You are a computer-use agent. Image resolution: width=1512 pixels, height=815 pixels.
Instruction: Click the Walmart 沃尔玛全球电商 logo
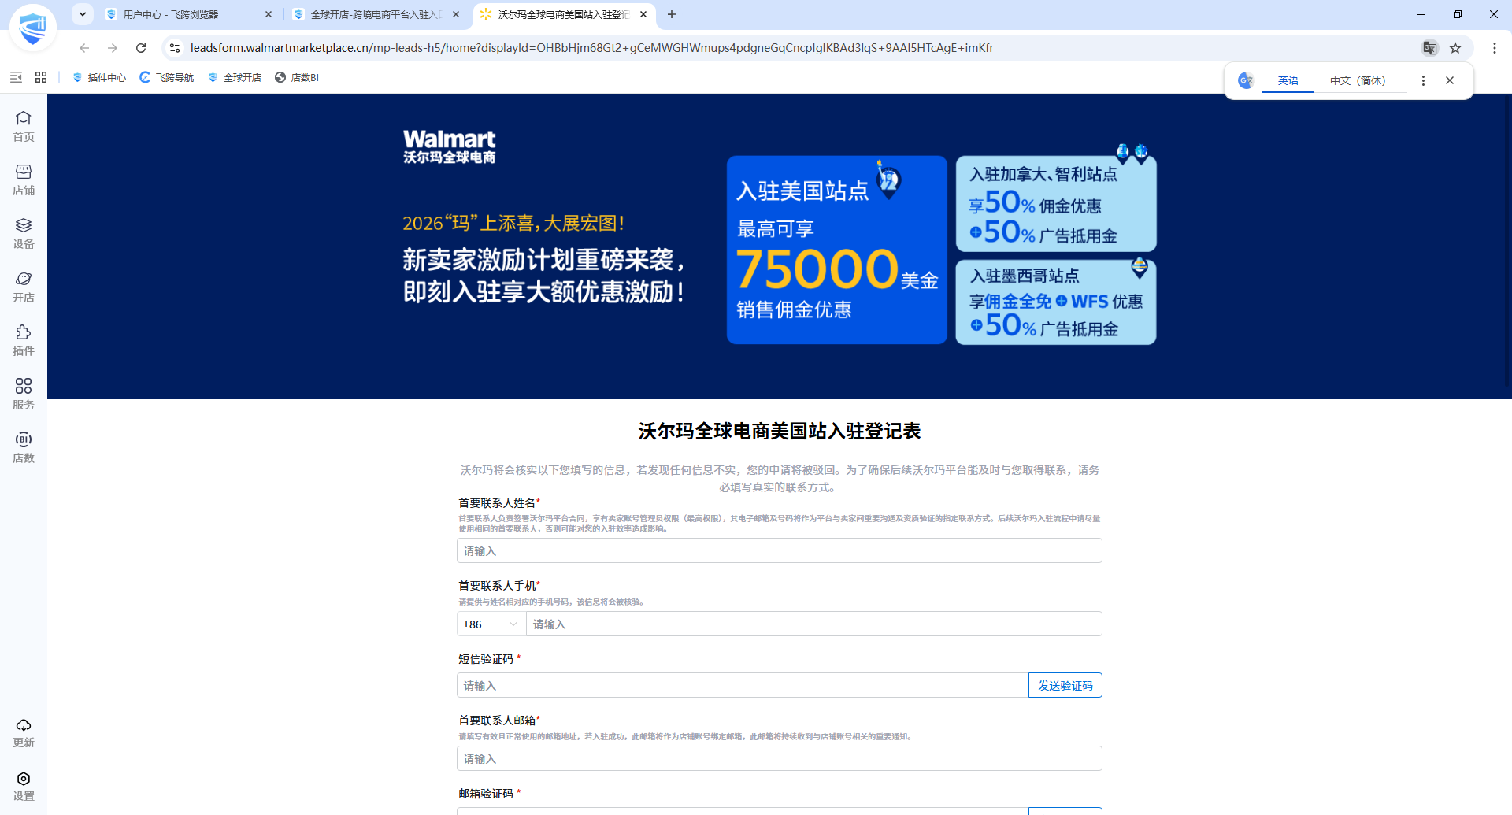[x=449, y=146]
